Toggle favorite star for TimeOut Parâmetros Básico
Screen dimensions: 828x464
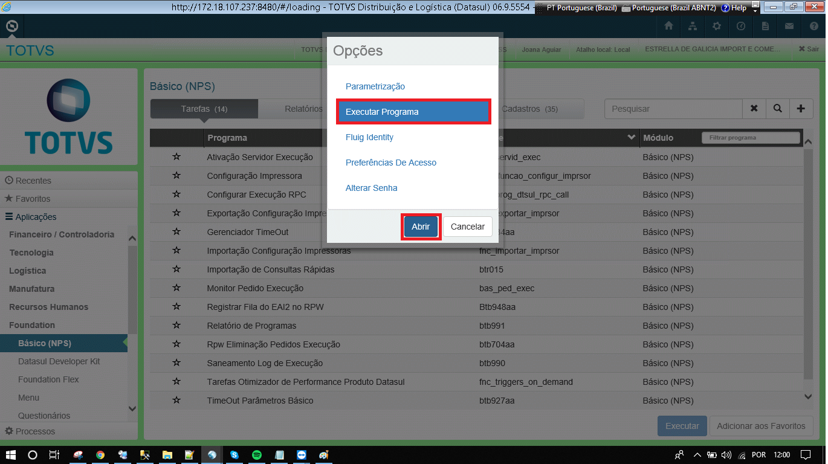click(176, 401)
